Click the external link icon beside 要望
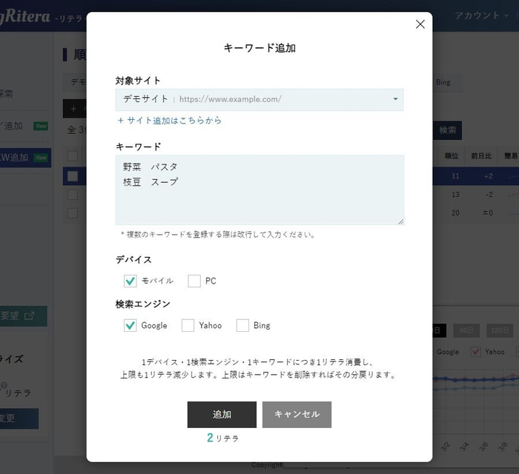The width and height of the screenshot is (519, 474). click(x=30, y=316)
